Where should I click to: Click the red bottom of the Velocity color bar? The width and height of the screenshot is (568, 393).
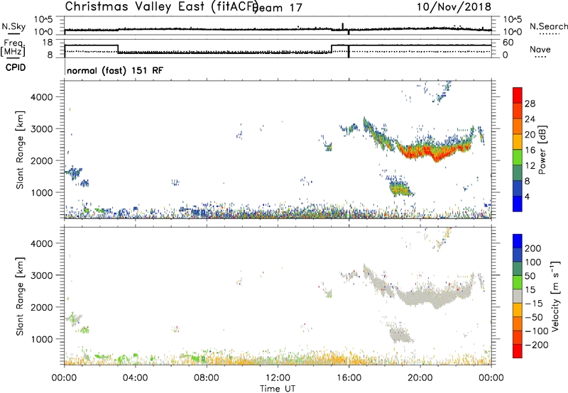coord(518,351)
